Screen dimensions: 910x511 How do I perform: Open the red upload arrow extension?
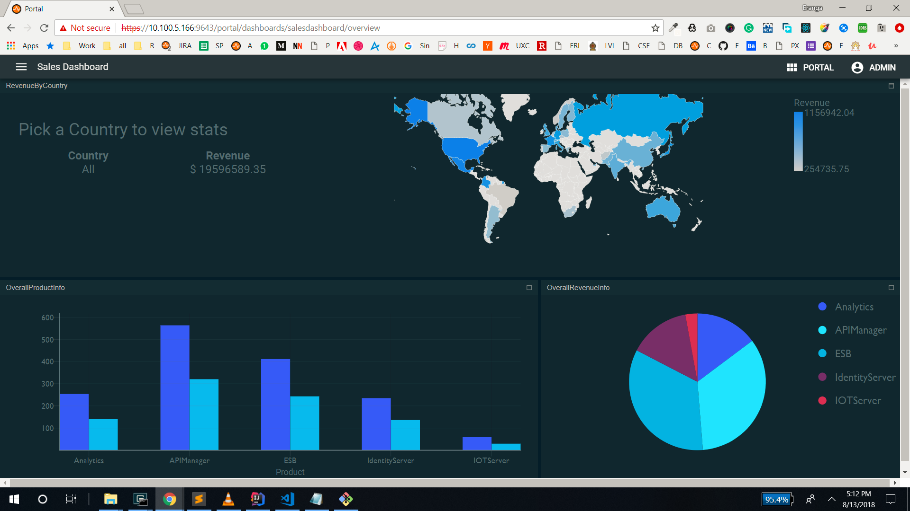point(900,28)
